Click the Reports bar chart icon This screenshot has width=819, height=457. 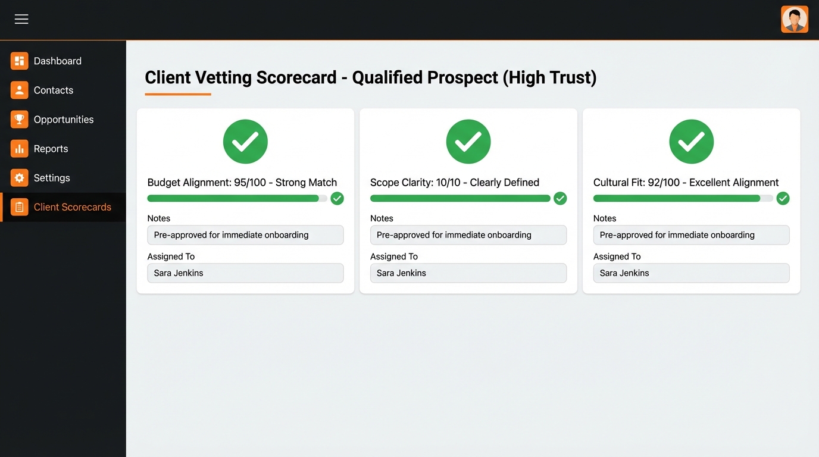point(19,149)
